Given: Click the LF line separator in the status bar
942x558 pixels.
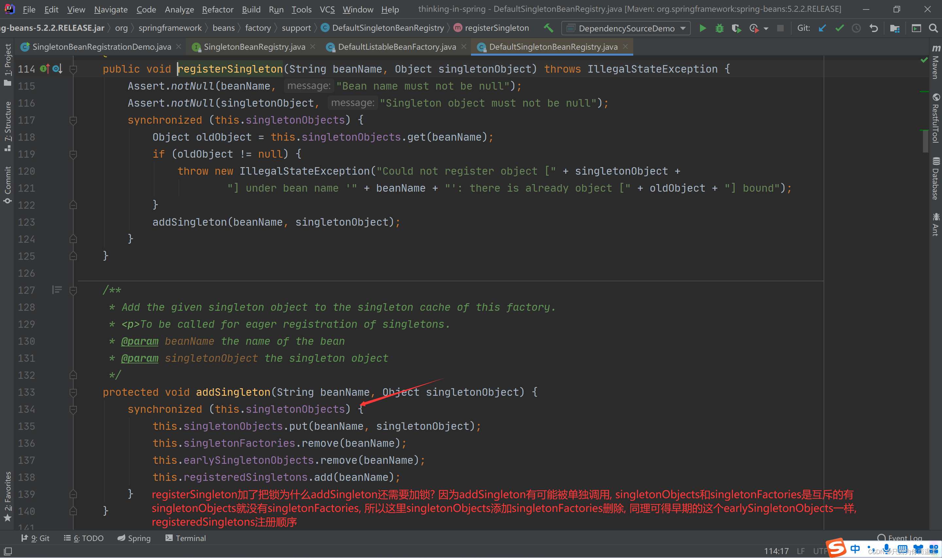Looking at the screenshot, I should pyautogui.click(x=801, y=551).
